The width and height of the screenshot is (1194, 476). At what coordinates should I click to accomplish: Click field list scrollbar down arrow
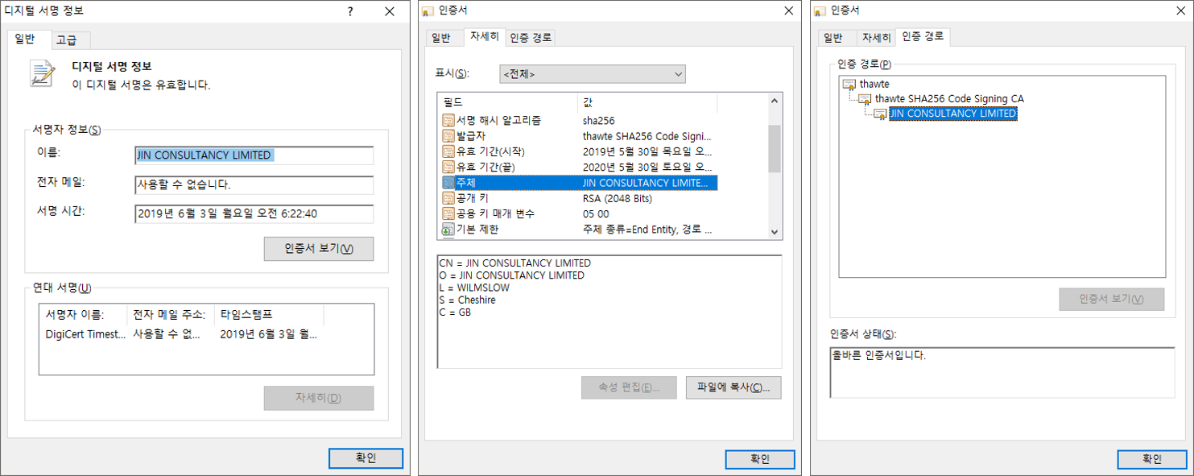point(775,231)
